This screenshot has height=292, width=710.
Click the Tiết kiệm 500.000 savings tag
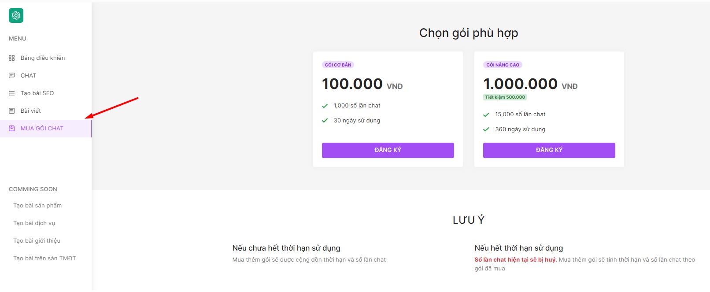[x=505, y=97]
